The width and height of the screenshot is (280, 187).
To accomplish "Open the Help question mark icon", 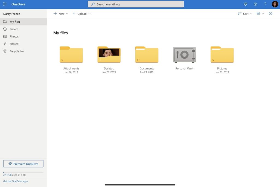I will pyautogui.click(x=265, y=4).
